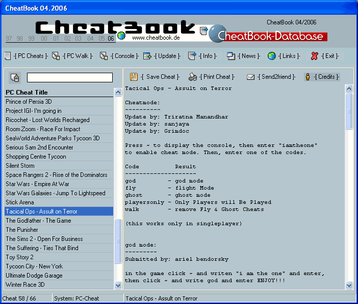Click cheat list scroll up arrow
The width and height of the screenshot is (358, 304).
click(x=118, y=92)
